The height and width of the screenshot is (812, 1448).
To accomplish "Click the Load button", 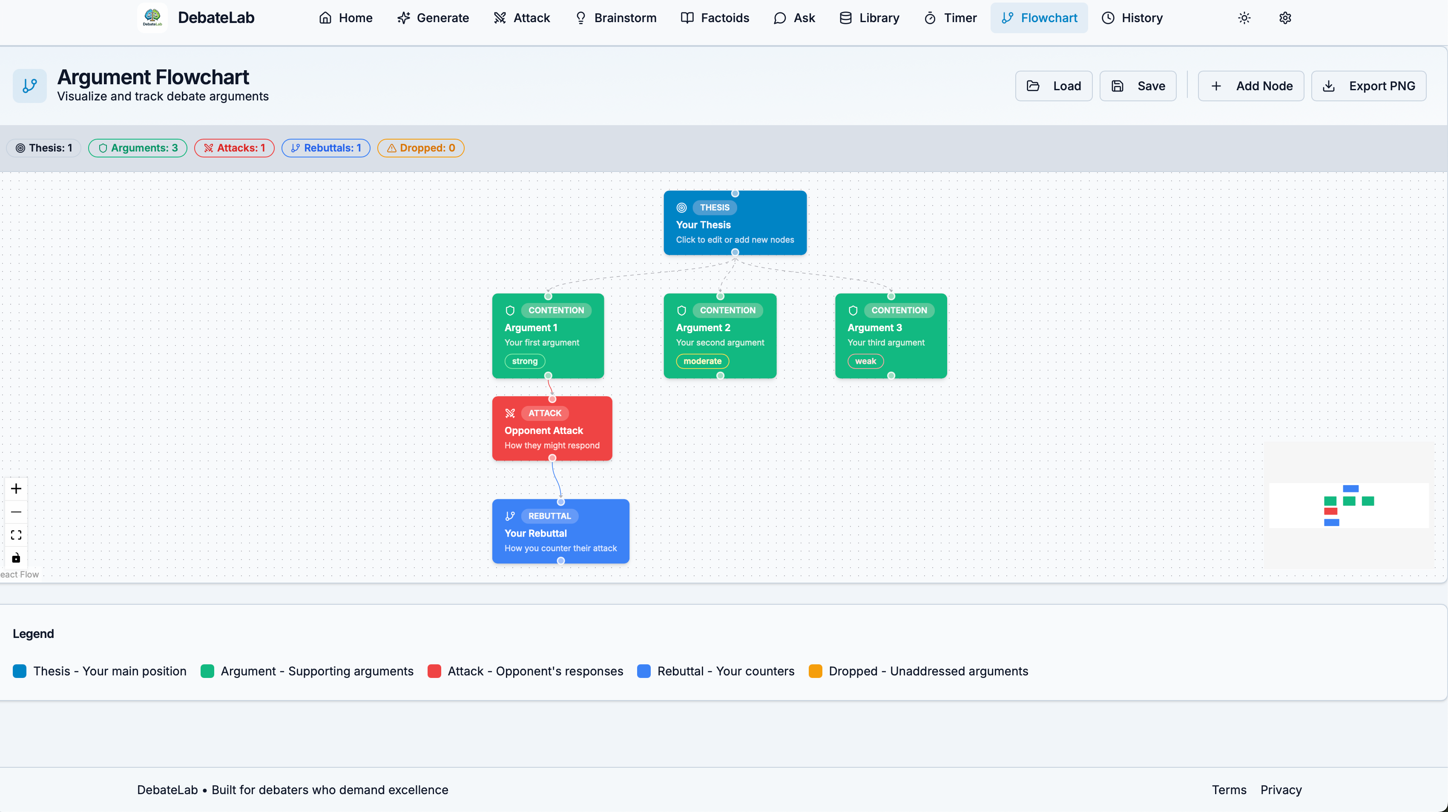I will [x=1053, y=86].
